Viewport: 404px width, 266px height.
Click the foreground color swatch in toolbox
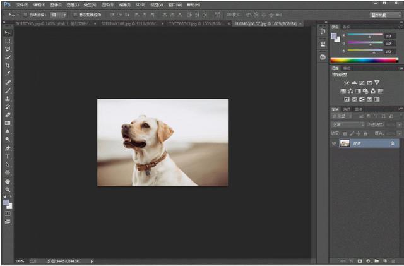coord(6,202)
